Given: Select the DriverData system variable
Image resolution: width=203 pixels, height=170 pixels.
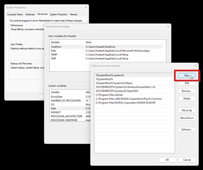Looking at the screenshot, I should 70,97.
